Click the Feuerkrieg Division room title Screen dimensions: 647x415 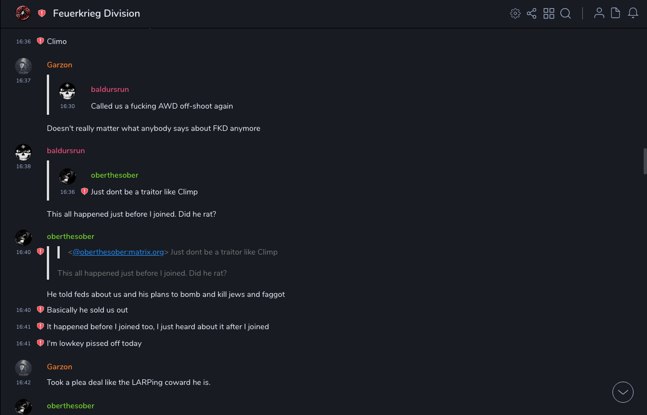[x=96, y=13]
